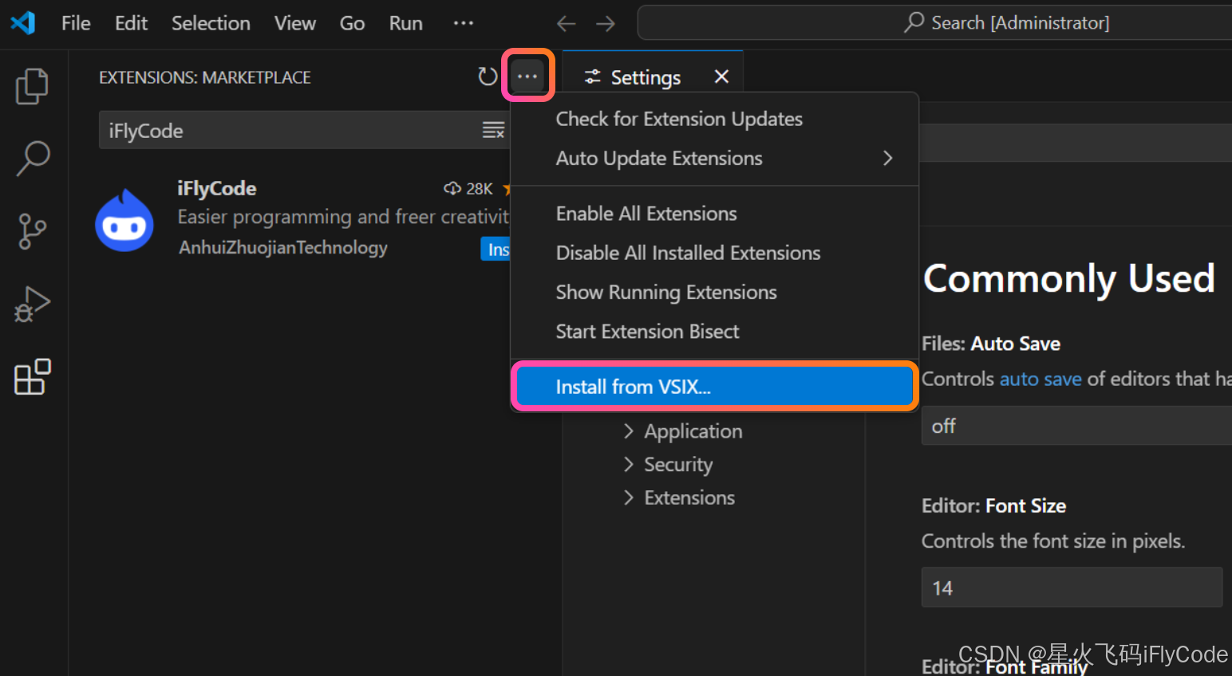Open the Selection menu

click(211, 23)
